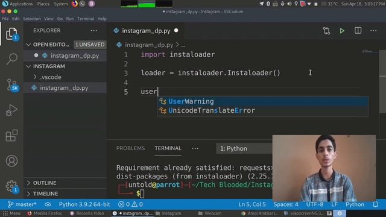
Task: Switch to Mozilla Firefox in the taskbar
Action: tap(45, 213)
